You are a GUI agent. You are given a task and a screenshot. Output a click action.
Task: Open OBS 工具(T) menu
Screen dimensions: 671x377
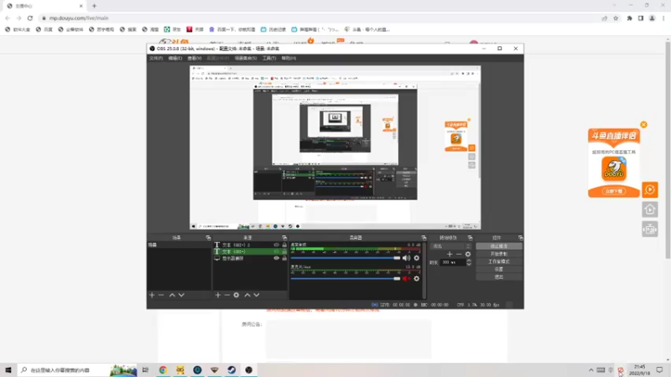point(269,58)
